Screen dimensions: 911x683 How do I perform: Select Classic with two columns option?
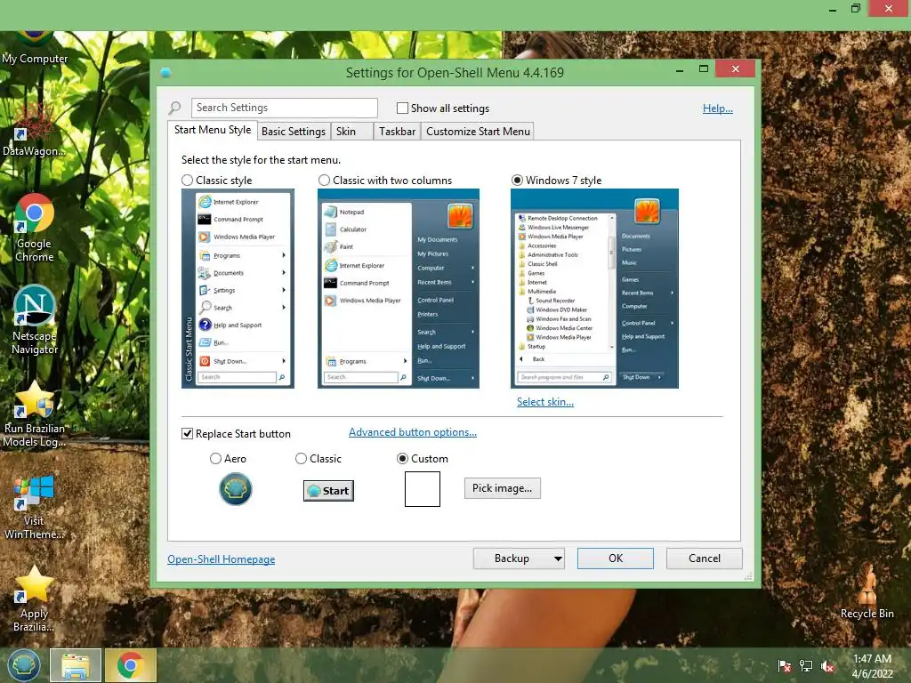click(x=324, y=180)
